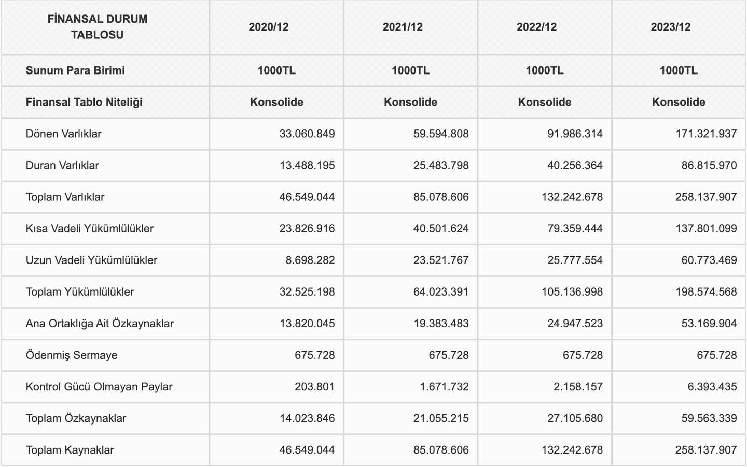Select Kontrol Gücü Olmayan Paylar label
Viewport: 747px width, 467px height.
(x=99, y=386)
